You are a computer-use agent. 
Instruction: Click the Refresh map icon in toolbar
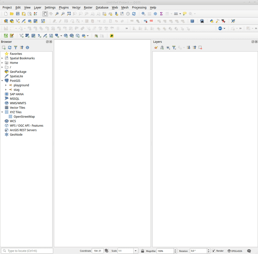pos(134,14)
